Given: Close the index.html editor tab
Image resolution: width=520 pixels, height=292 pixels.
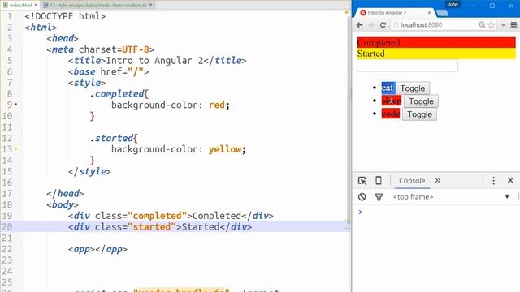Looking at the screenshot, I should 36,5.
